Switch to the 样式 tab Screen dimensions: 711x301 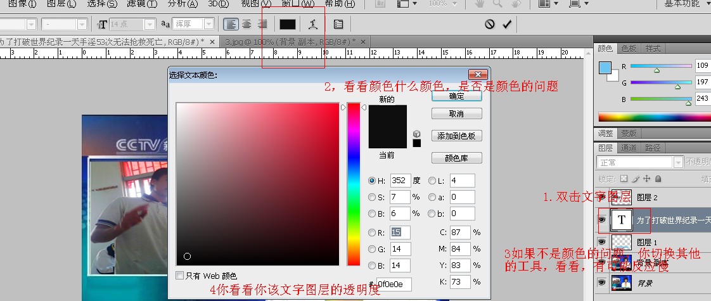(x=653, y=49)
